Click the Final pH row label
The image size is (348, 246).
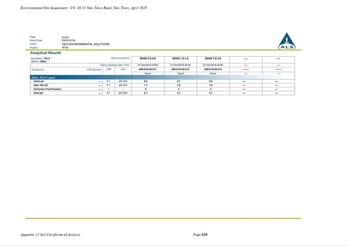tap(38, 93)
